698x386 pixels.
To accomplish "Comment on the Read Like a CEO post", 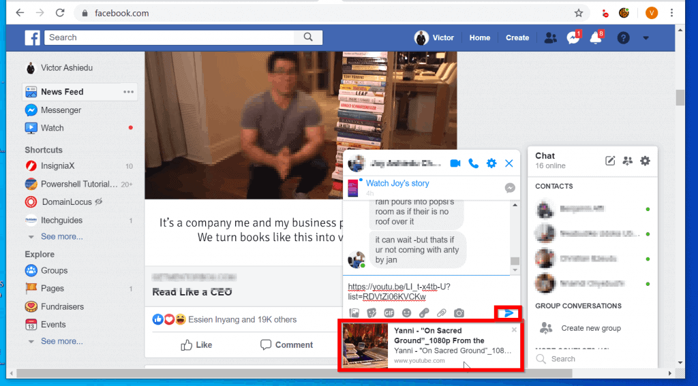I will [x=286, y=344].
